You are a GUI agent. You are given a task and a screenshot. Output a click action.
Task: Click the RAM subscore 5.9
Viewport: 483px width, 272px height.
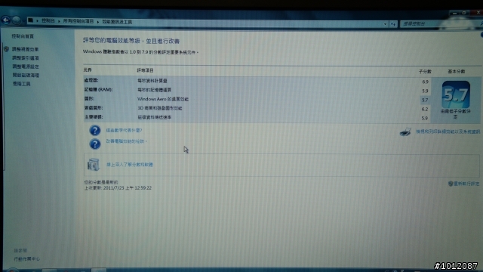[x=425, y=91]
